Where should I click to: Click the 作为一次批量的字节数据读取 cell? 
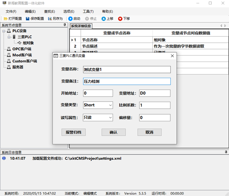(x=191, y=46)
